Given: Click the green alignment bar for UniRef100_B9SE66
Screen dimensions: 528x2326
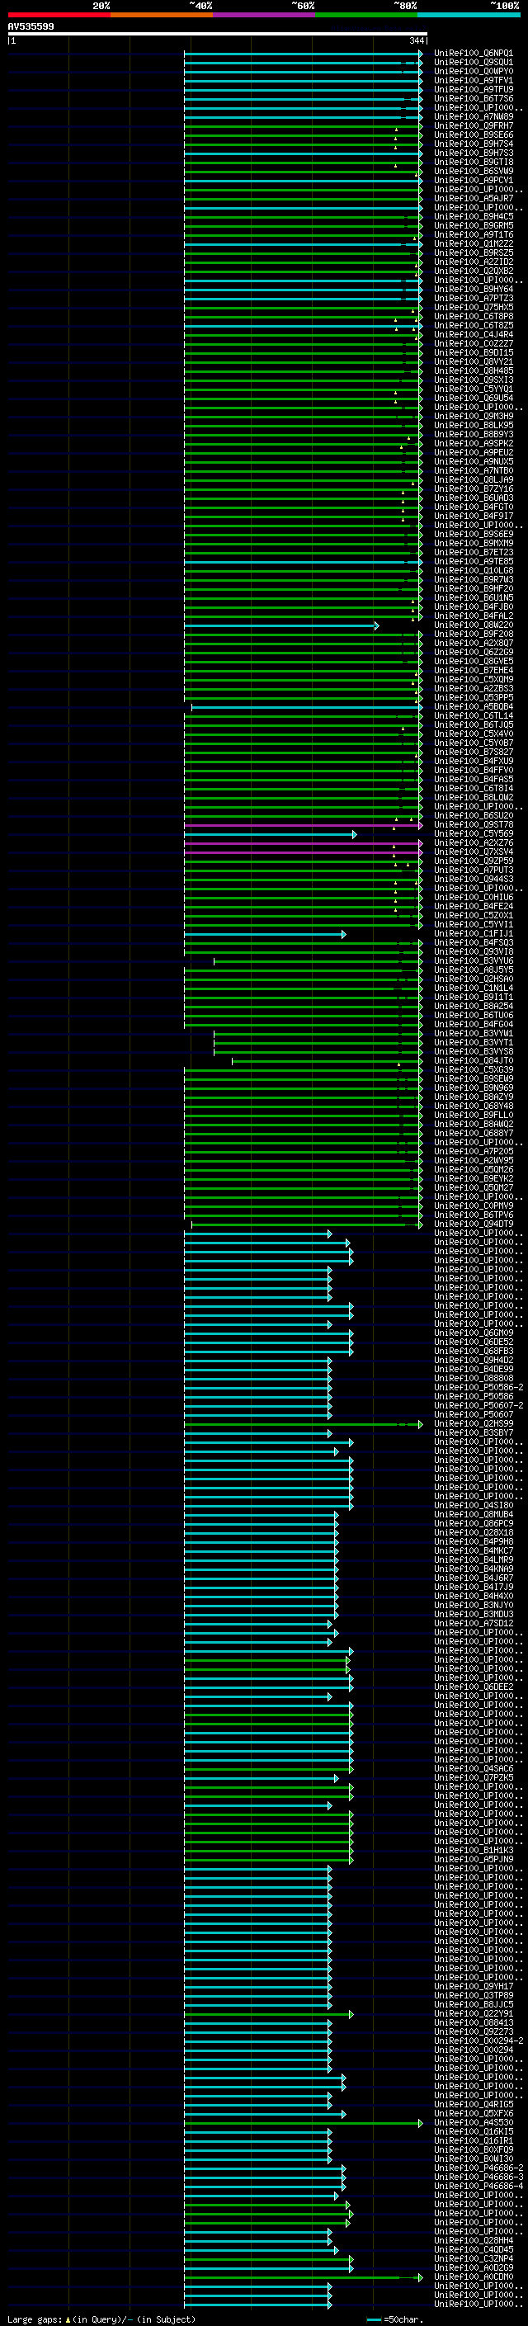Looking at the screenshot, I should click(304, 135).
